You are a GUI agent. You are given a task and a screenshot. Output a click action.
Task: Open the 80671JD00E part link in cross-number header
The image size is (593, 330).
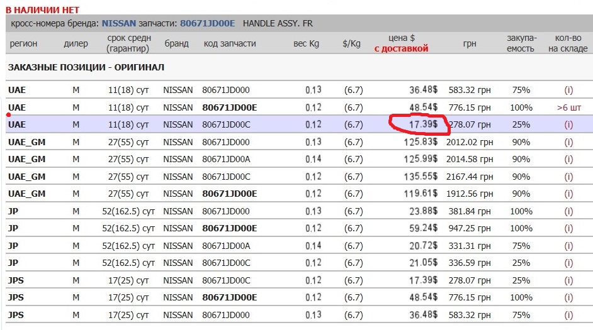(207, 23)
